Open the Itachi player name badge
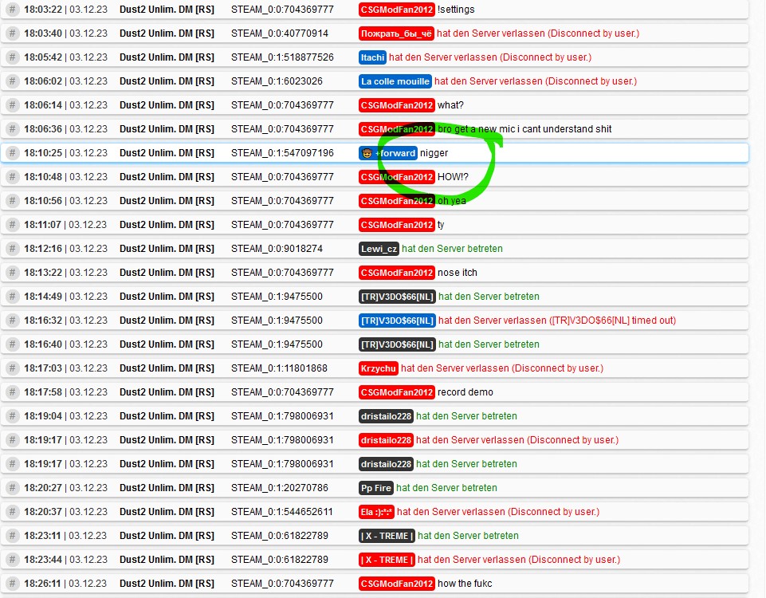This screenshot has height=598, width=766. (372, 57)
